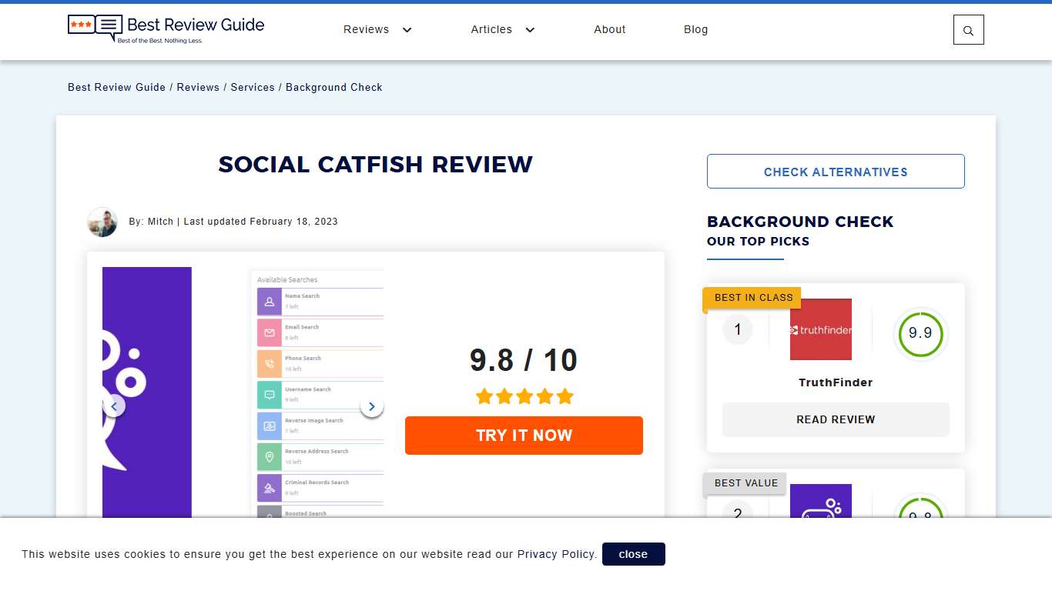The width and height of the screenshot is (1052, 591).
Task: Select the Username Search chat bubble icon
Action: 270,394
